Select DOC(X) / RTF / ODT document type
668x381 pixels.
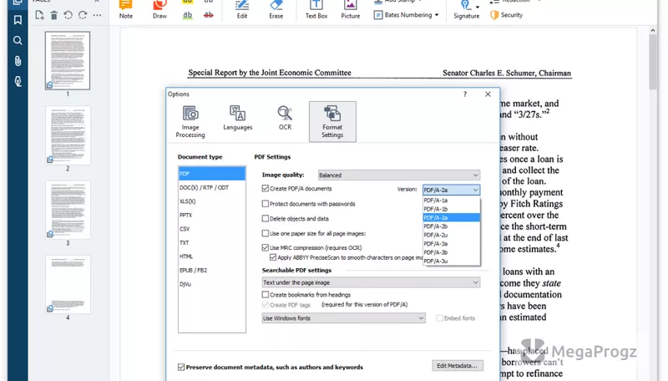pyautogui.click(x=212, y=187)
